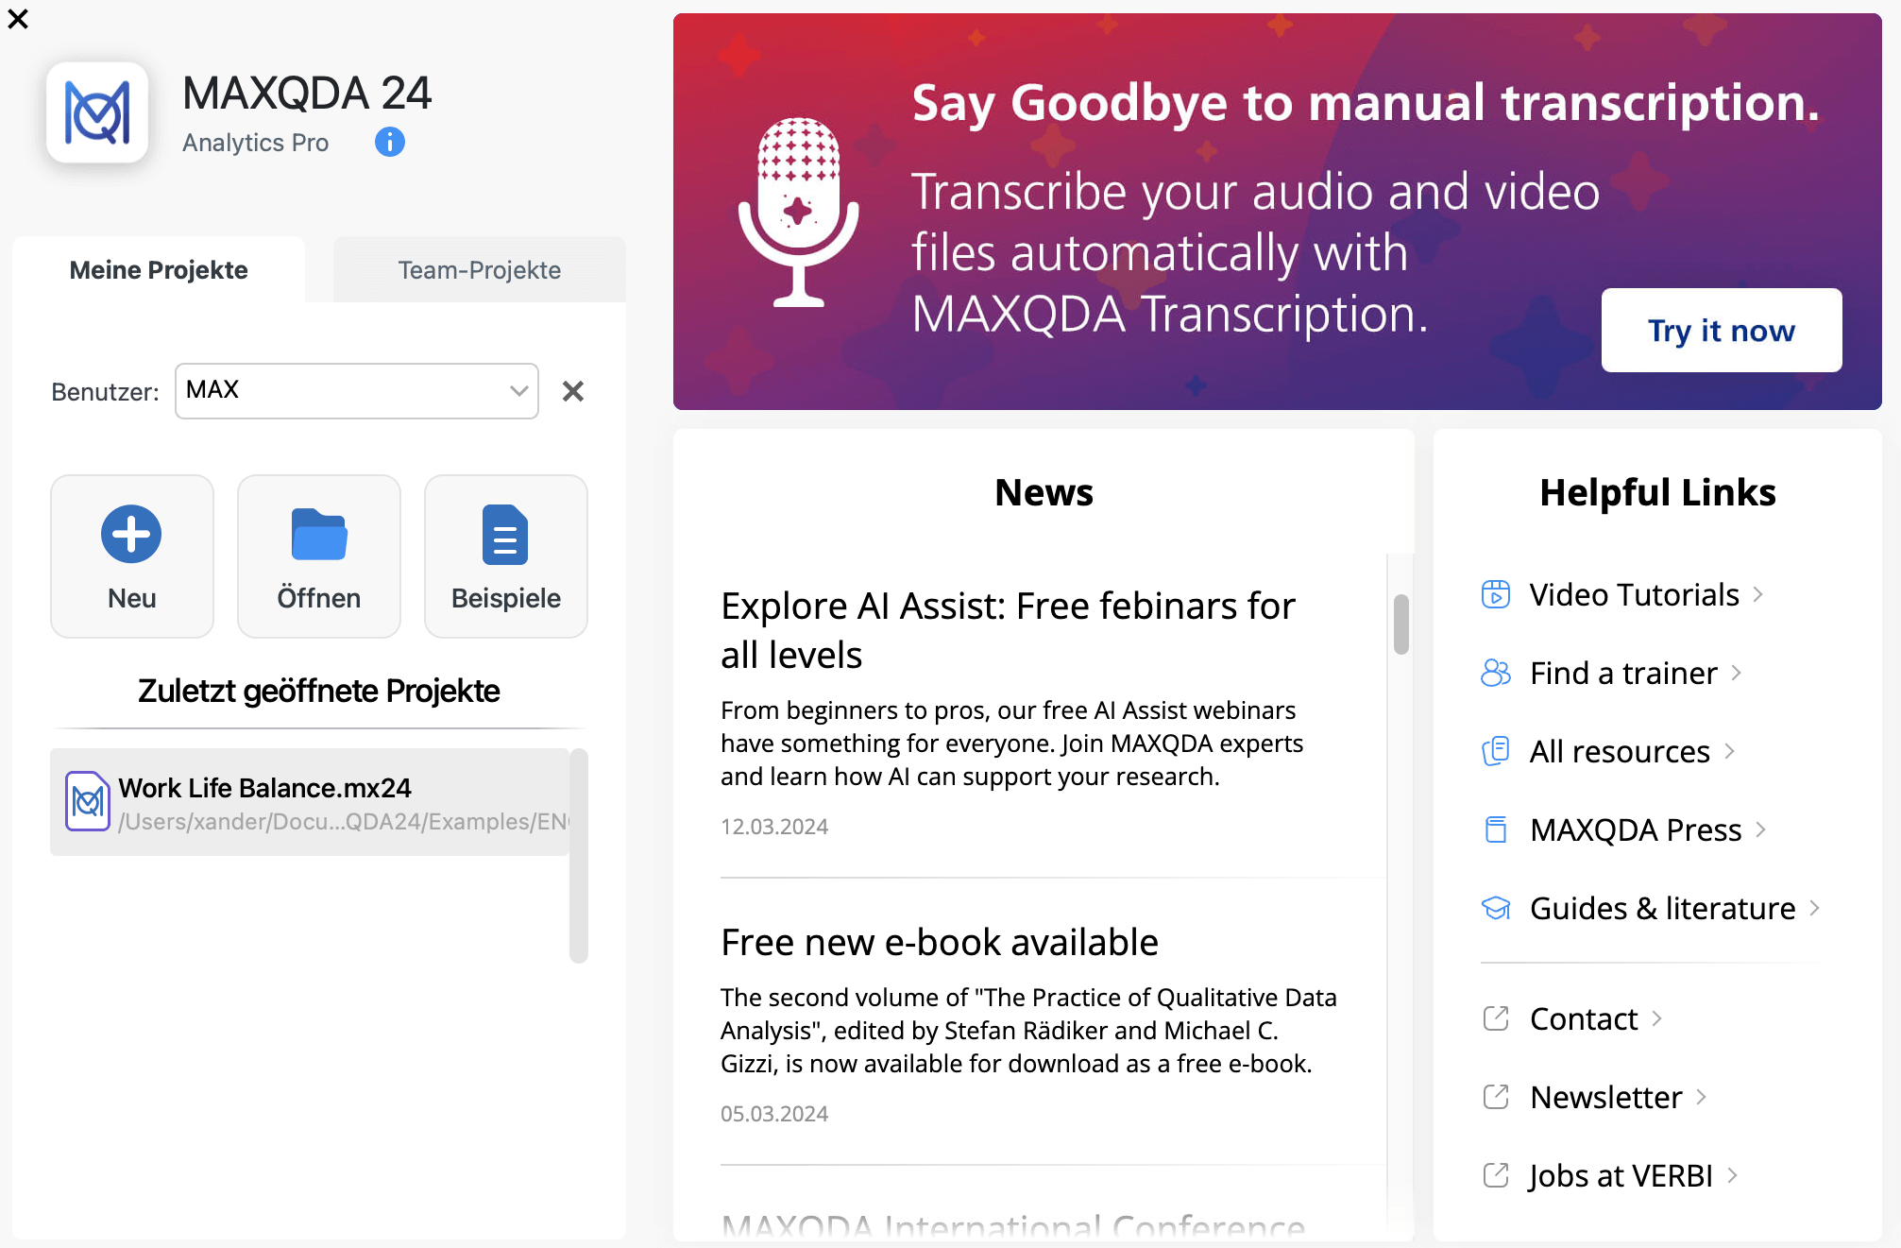Click the Neu button label
The image size is (1901, 1248).
coord(132,598)
